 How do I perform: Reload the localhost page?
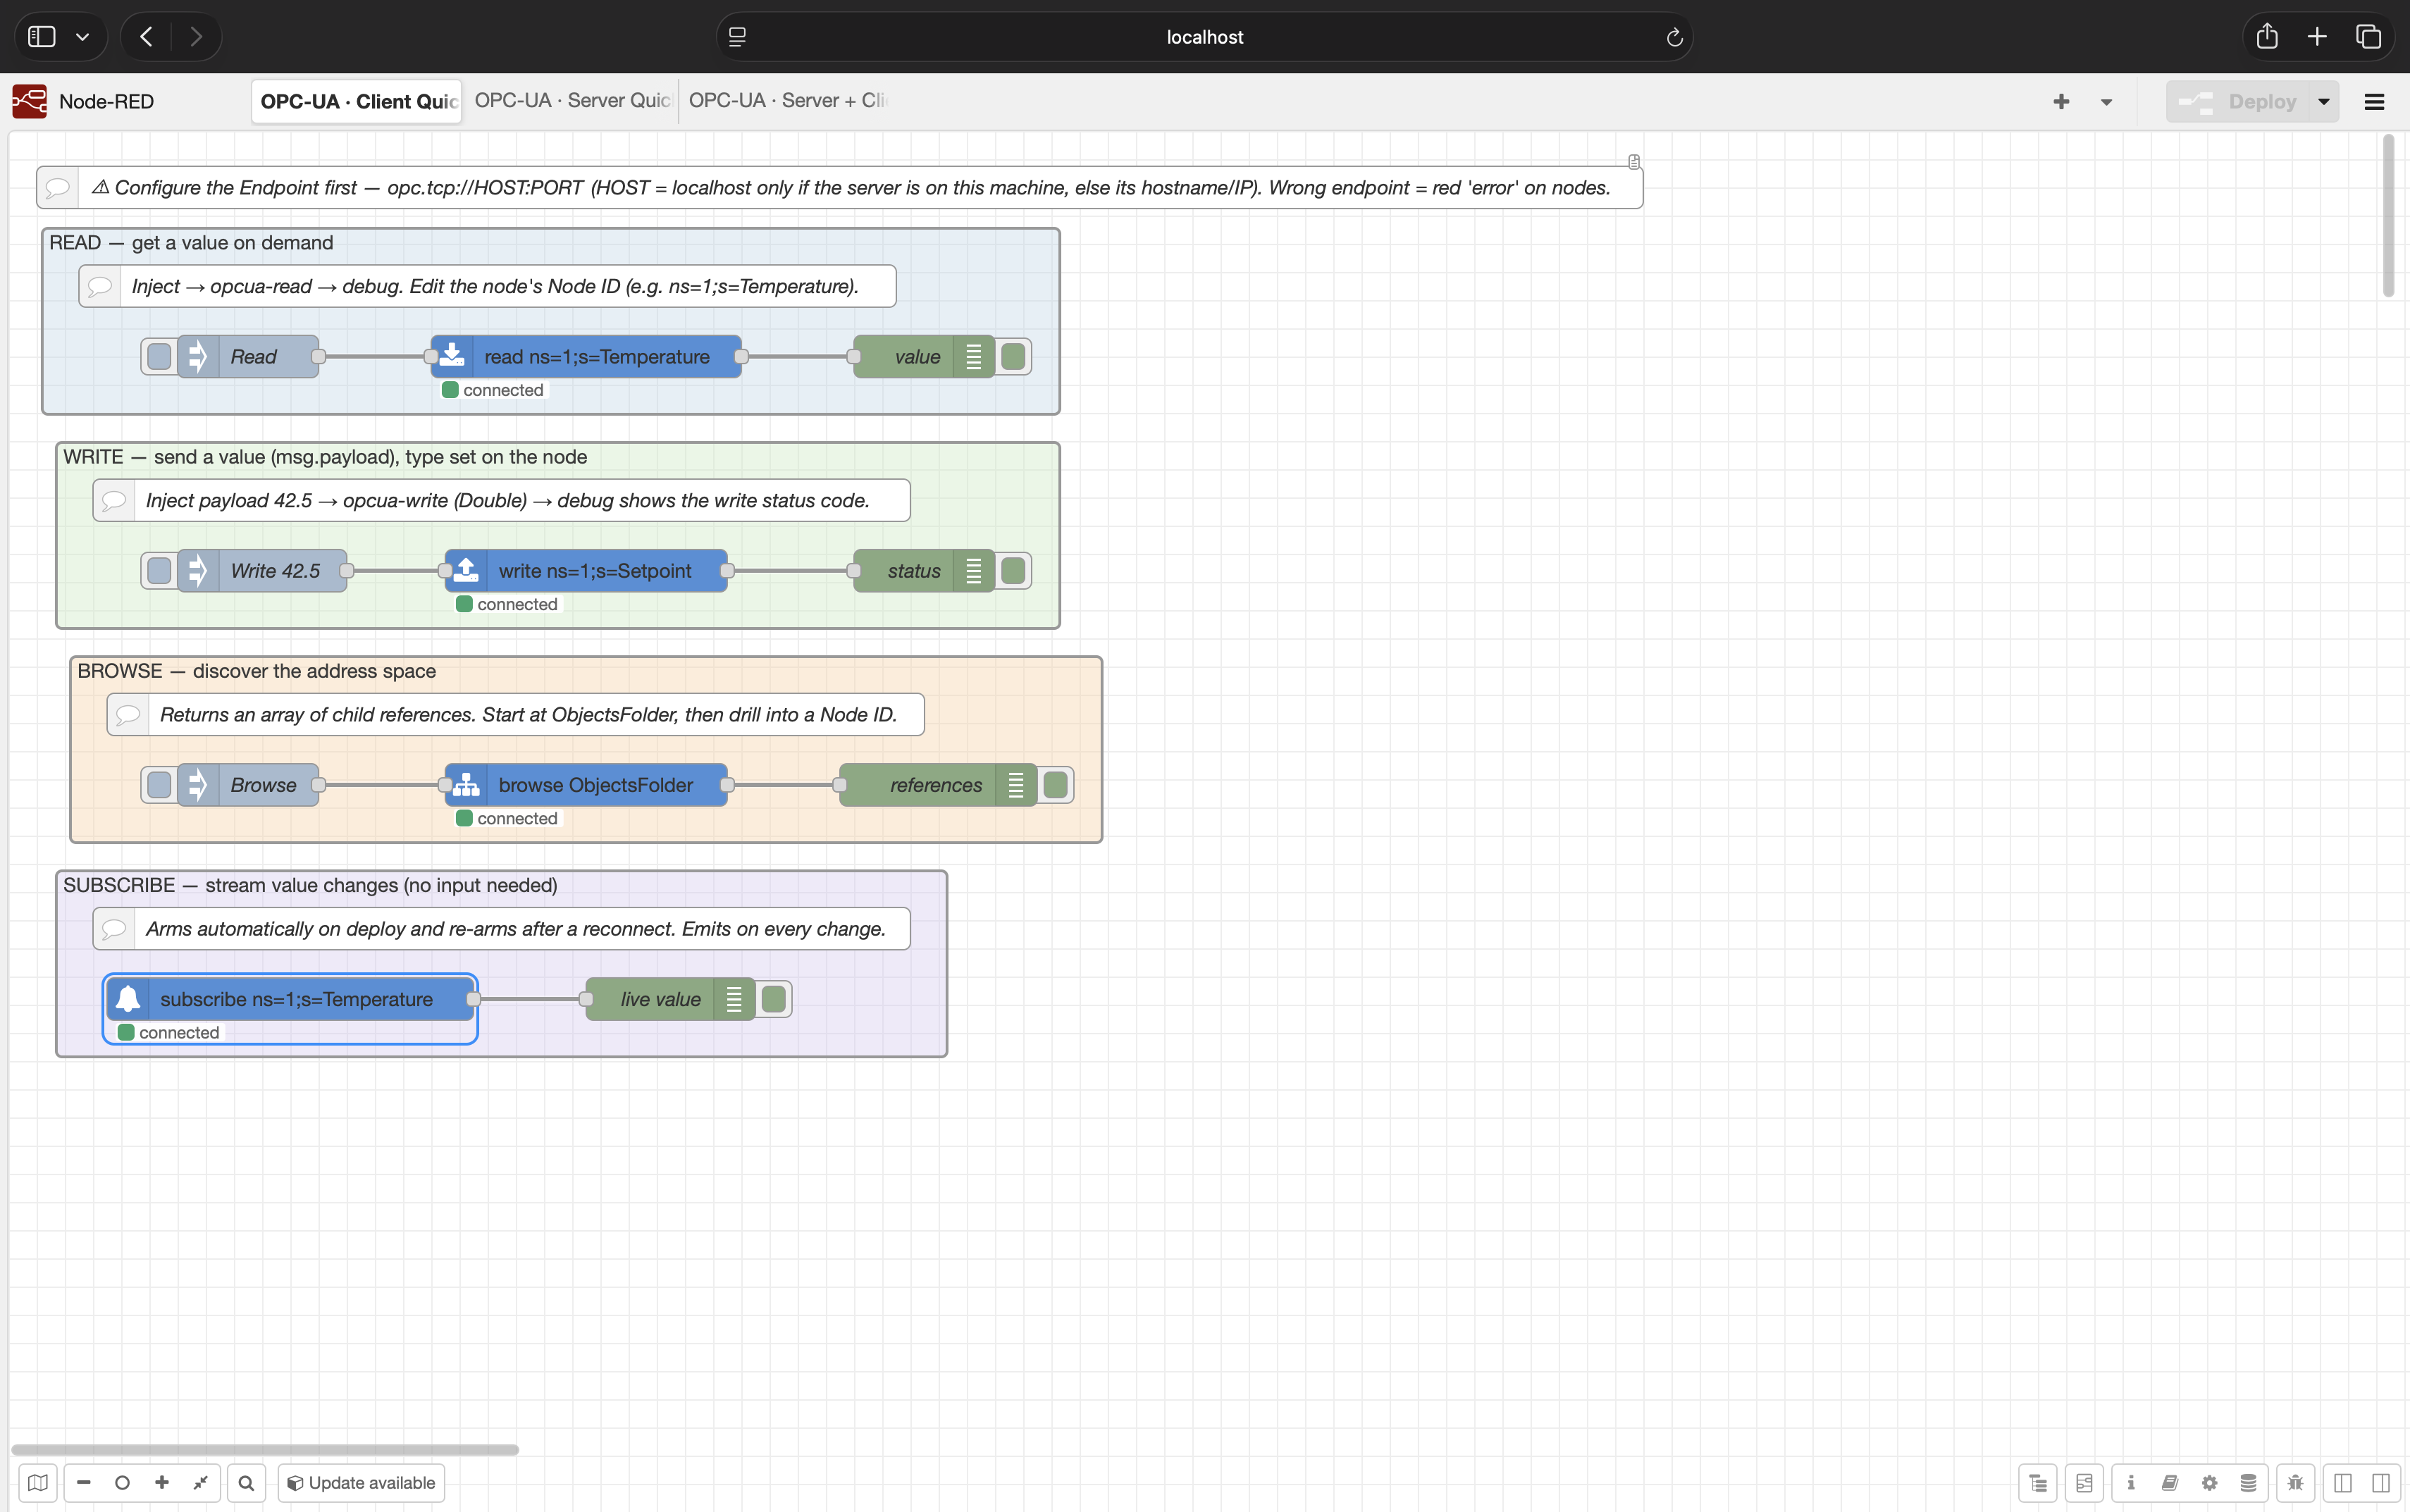coord(1674,37)
